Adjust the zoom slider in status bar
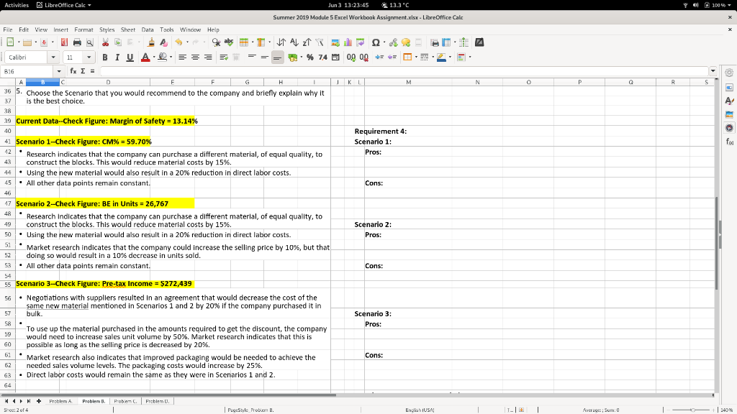Viewport: 737px width, 414px height. 692,410
